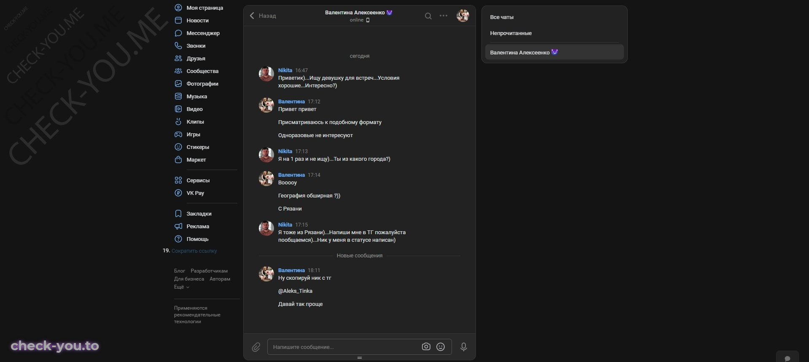Open the Авторам footer link
This screenshot has width=809, height=362.
point(220,279)
